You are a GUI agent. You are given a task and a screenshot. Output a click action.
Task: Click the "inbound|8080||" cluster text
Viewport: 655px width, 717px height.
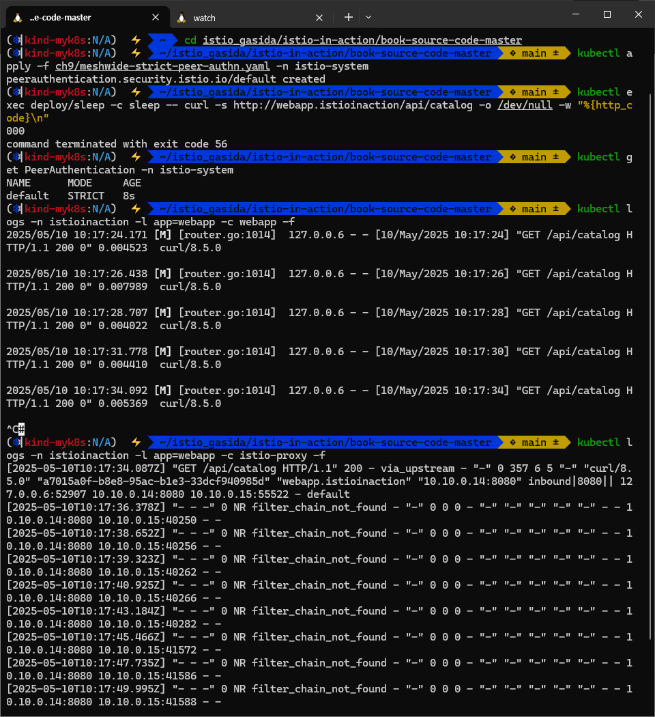571,481
